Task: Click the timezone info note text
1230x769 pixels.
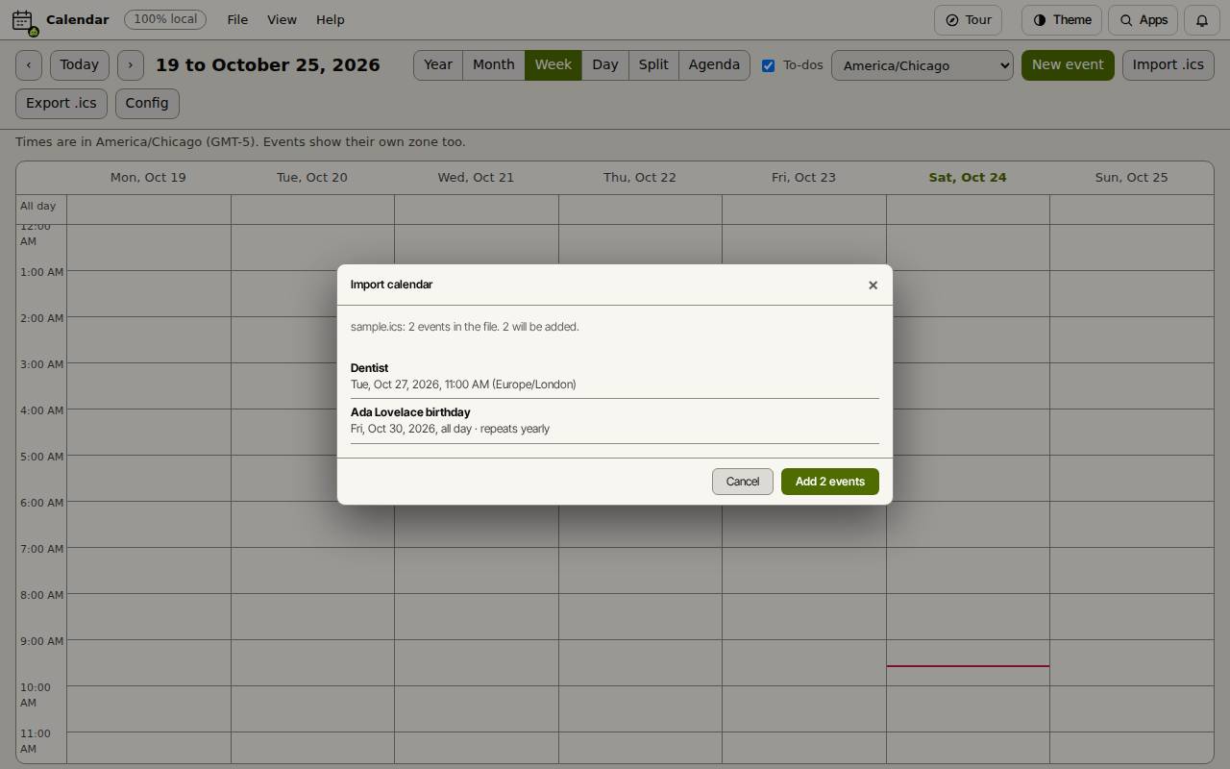Action: pos(240,142)
